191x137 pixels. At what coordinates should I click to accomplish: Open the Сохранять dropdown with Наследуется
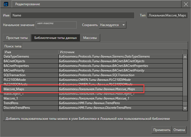click(112, 25)
